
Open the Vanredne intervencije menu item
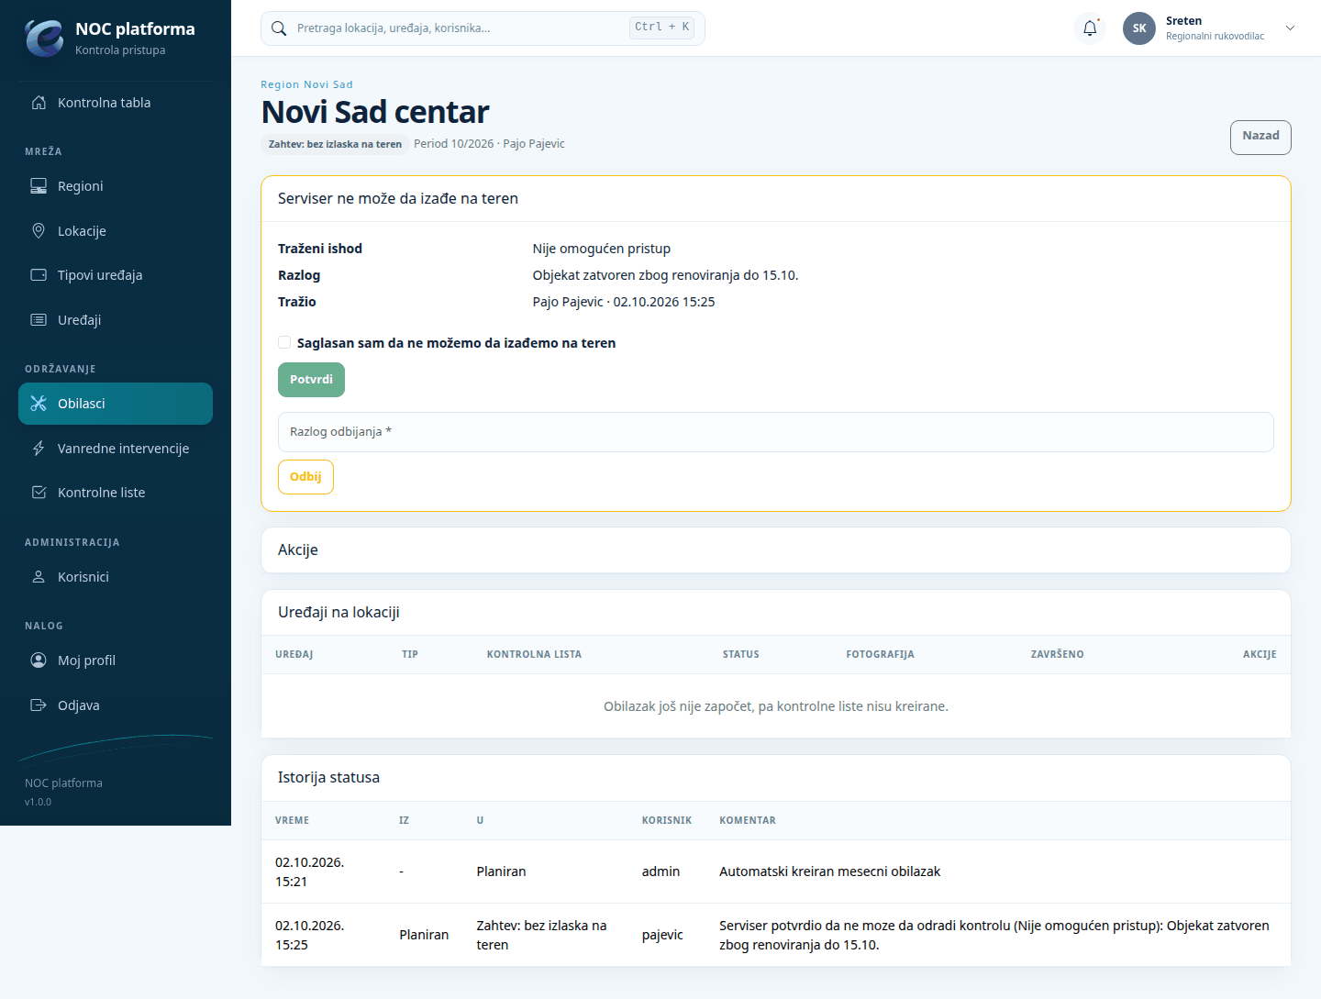pyautogui.click(x=116, y=449)
